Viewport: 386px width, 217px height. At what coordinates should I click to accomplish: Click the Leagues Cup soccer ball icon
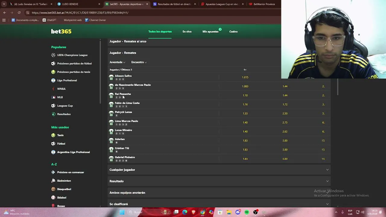pyautogui.click(x=53, y=106)
